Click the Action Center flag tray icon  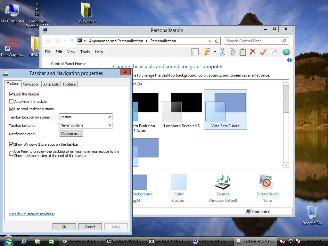[298, 241]
